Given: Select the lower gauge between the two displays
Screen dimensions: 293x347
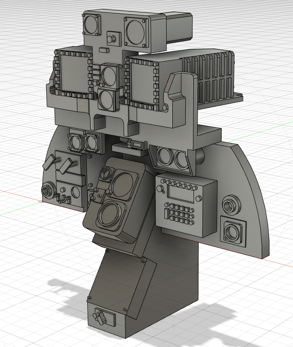Looking at the screenshot, I should pos(107,99).
